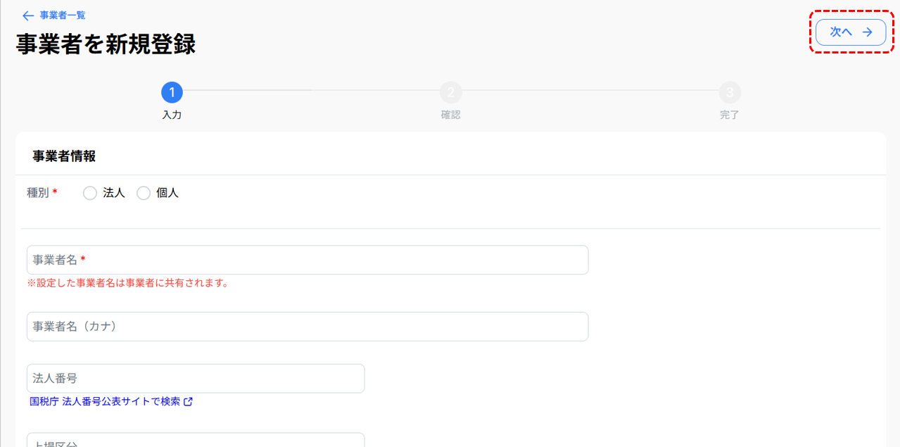This screenshot has width=900, height=447.
Task: Click step 1 circle indicator
Action: click(x=172, y=92)
